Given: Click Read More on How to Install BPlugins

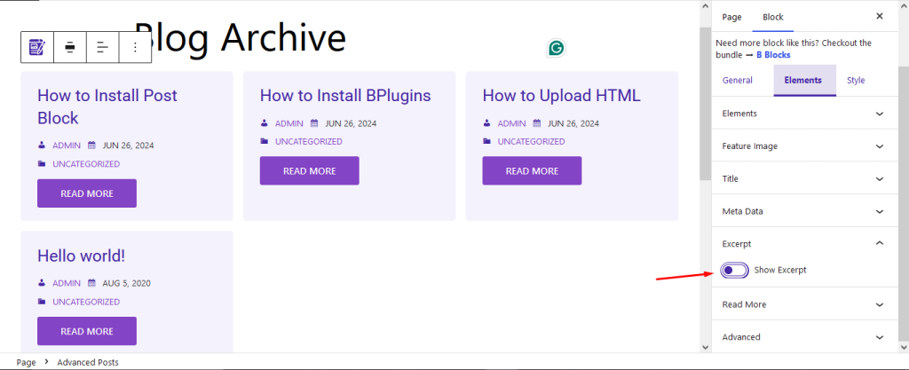Looking at the screenshot, I should pos(309,171).
